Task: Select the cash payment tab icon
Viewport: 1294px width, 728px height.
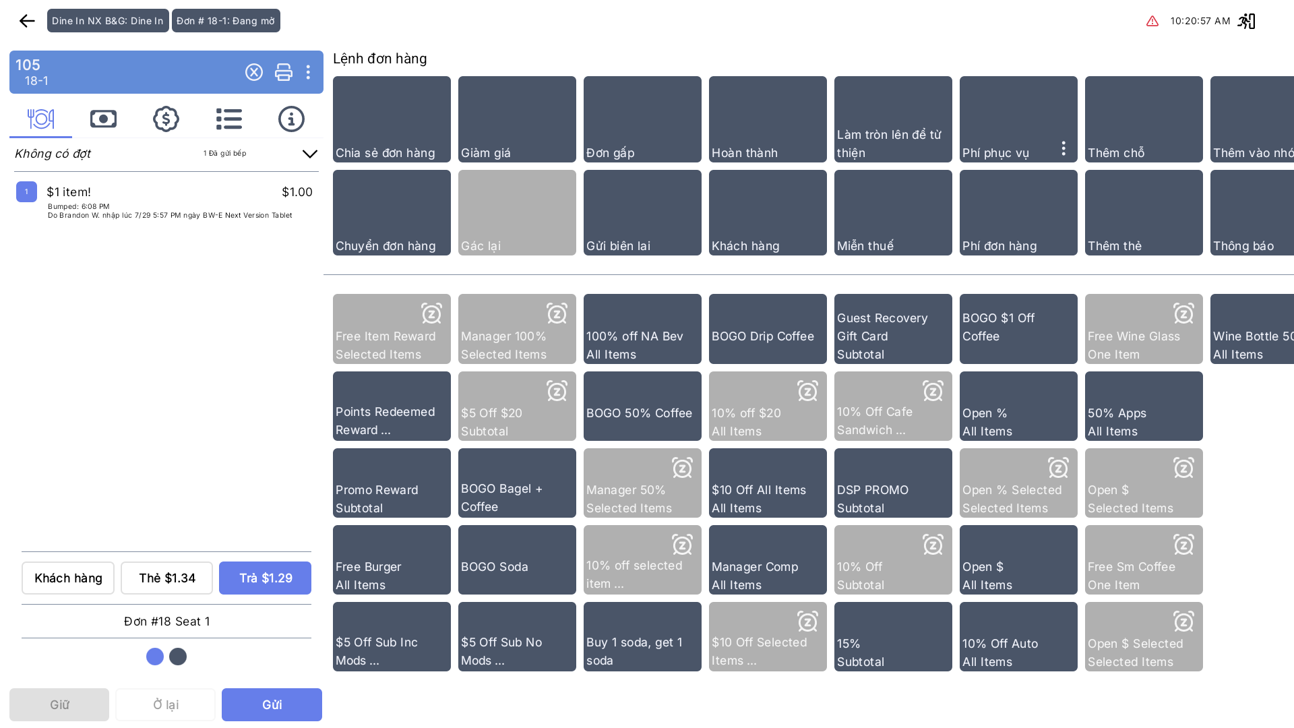Action: click(x=103, y=119)
